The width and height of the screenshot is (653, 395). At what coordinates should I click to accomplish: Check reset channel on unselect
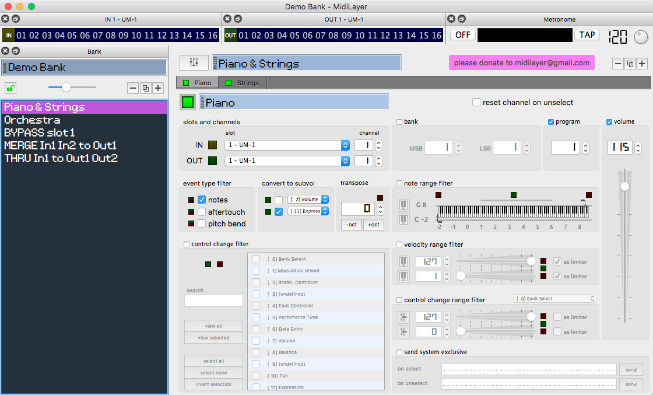pyautogui.click(x=476, y=102)
